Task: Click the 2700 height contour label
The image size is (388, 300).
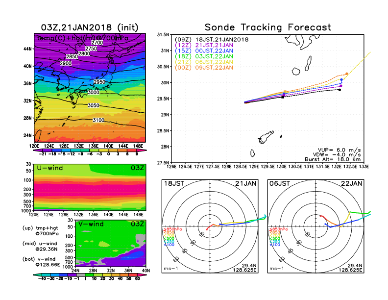Action: pos(97,43)
